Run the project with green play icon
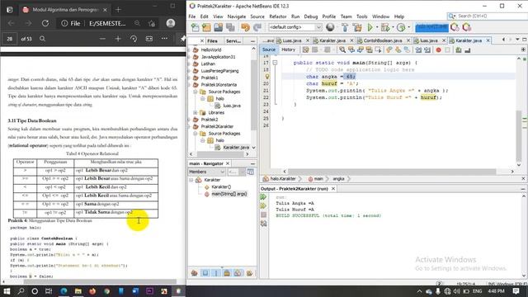Image resolution: width=528 pixels, height=297 pixels. tap(370, 27)
